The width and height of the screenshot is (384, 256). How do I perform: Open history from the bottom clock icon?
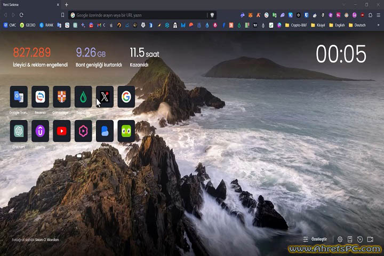click(360, 239)
